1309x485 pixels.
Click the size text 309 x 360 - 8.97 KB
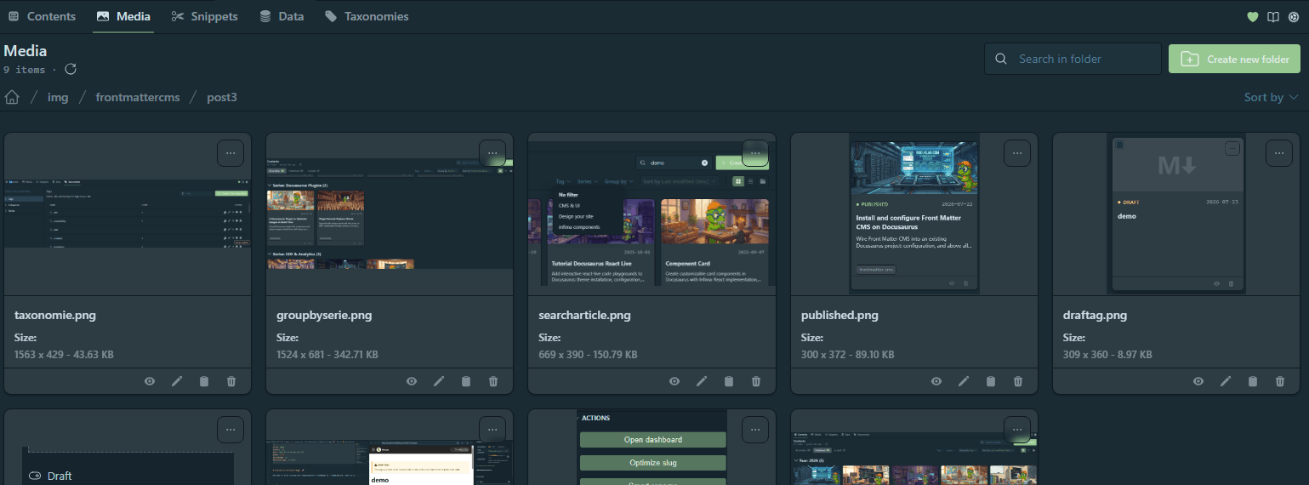click(1107, 354)
